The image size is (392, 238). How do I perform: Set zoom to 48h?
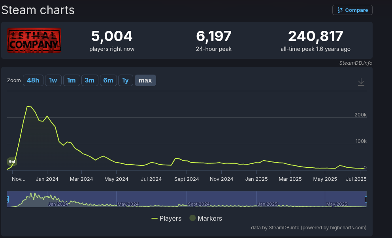tap(33, 81)
